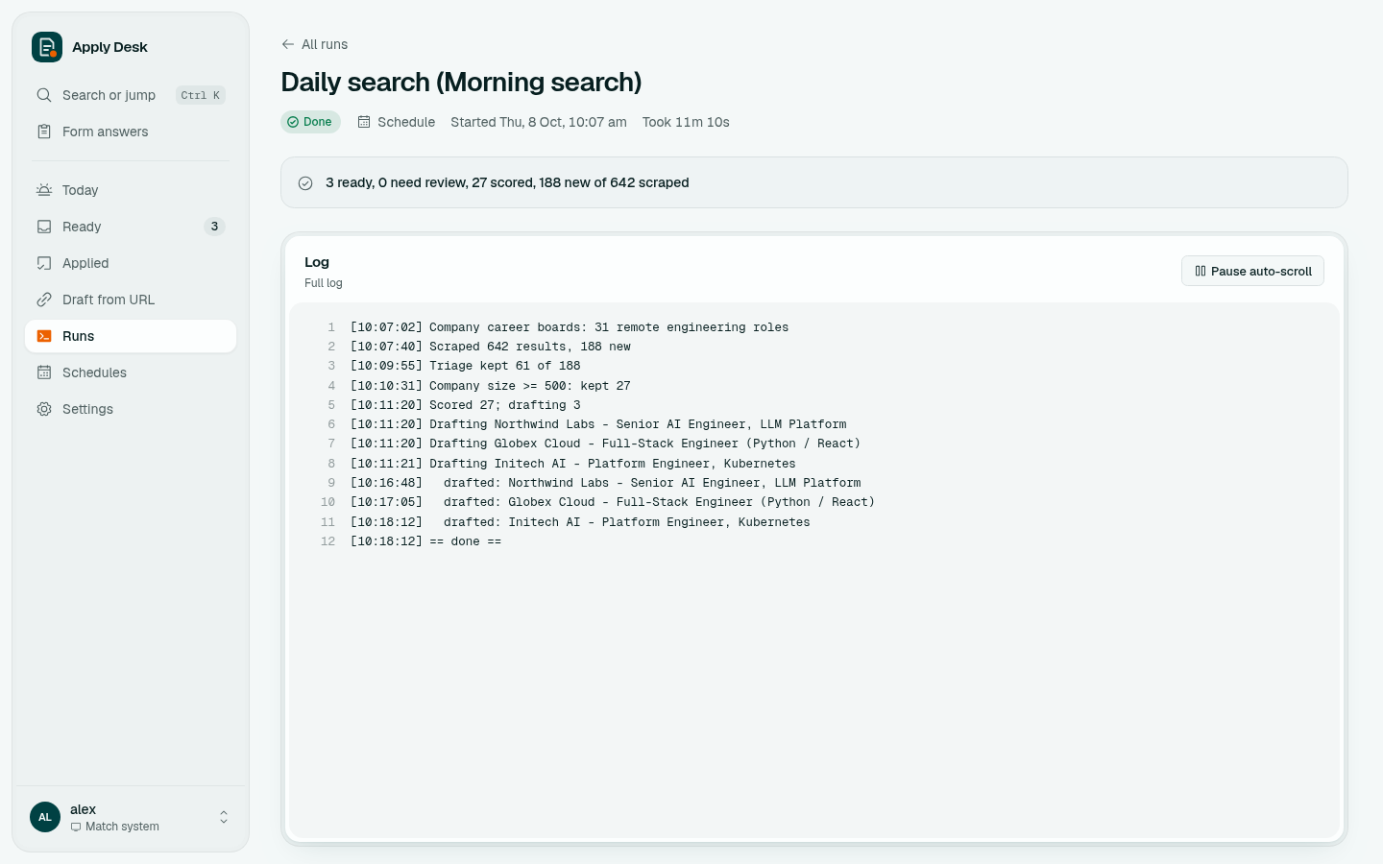Go back to All runs

pos(315,44)
